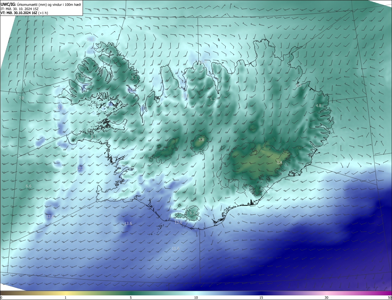Click the 6.1 value label on the map
Screen dimensions: 392x300
tap(94, 137)
